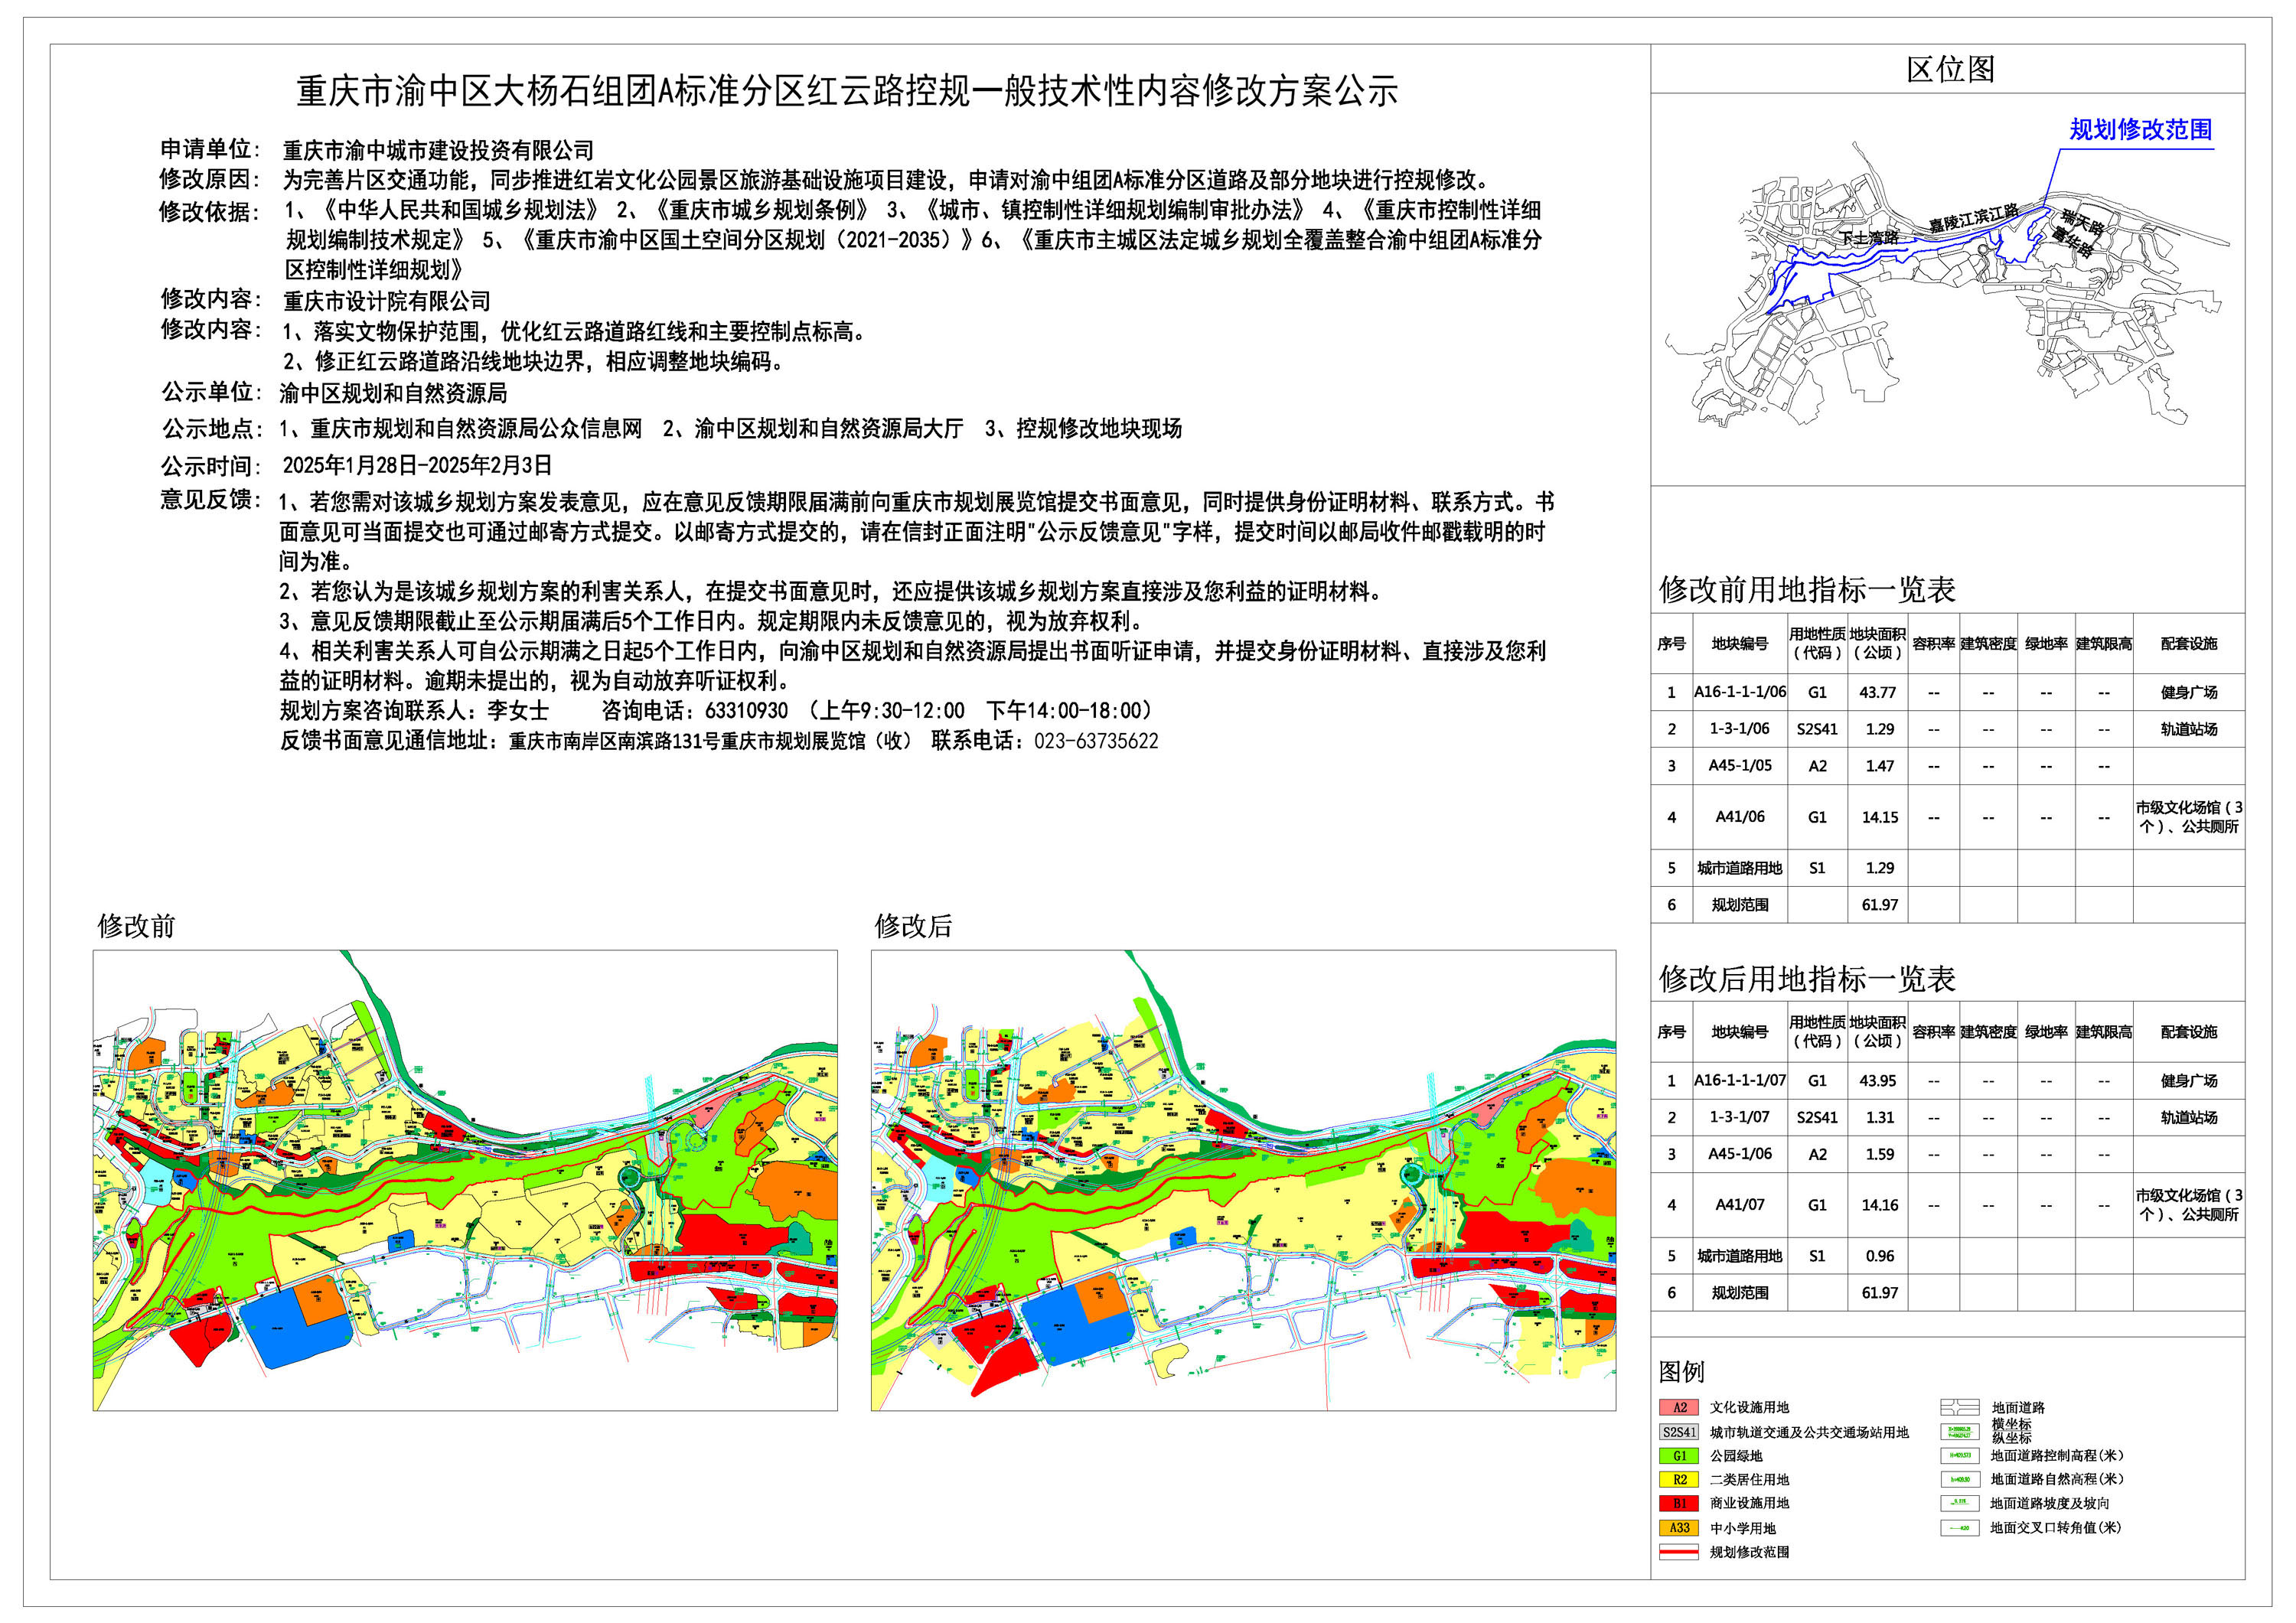Click the 城市轨道交通及公共交通场站用地 legend label
Image resolution: width=2296 pixels, height=1623 pixels.
[1809, 1433]
